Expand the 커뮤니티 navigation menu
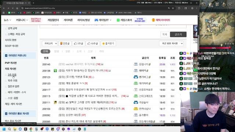 pyautogui.click(x=22, y=20)
